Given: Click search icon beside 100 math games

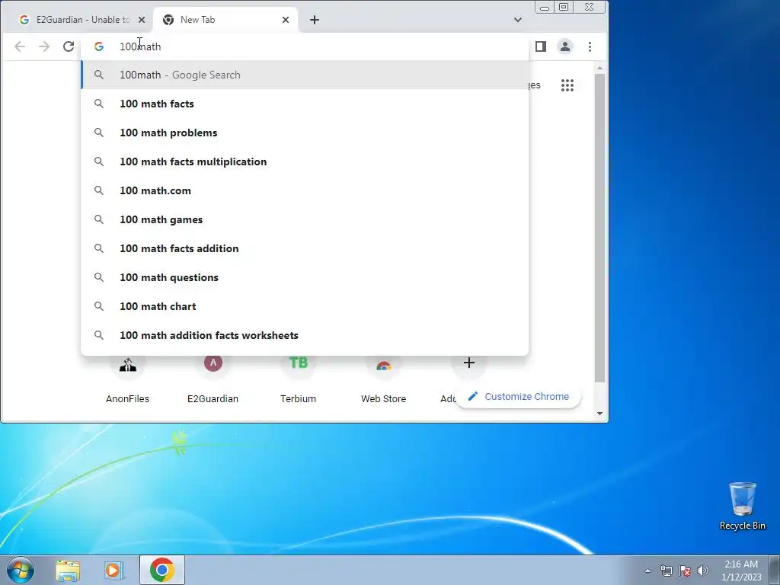Looking at the screenshot, I should [x=99, y=219].
